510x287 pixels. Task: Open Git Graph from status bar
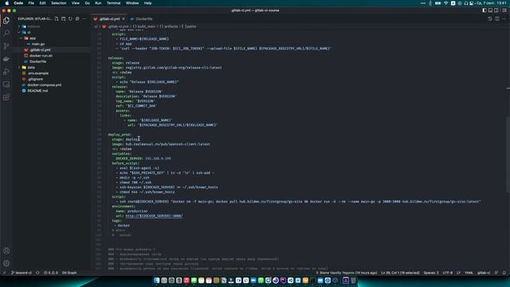[x=69, y=273]
